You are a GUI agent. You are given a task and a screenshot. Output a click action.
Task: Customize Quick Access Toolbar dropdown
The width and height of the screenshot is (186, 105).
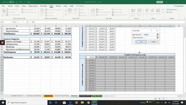click(x=33, y=2)
